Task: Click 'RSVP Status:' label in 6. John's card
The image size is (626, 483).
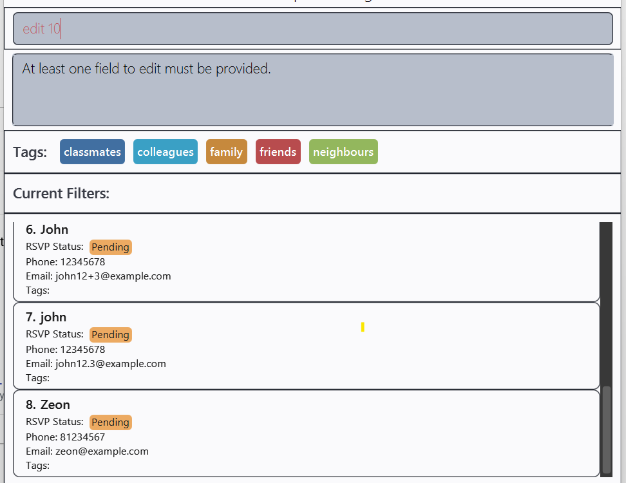Action: [55, 247]
